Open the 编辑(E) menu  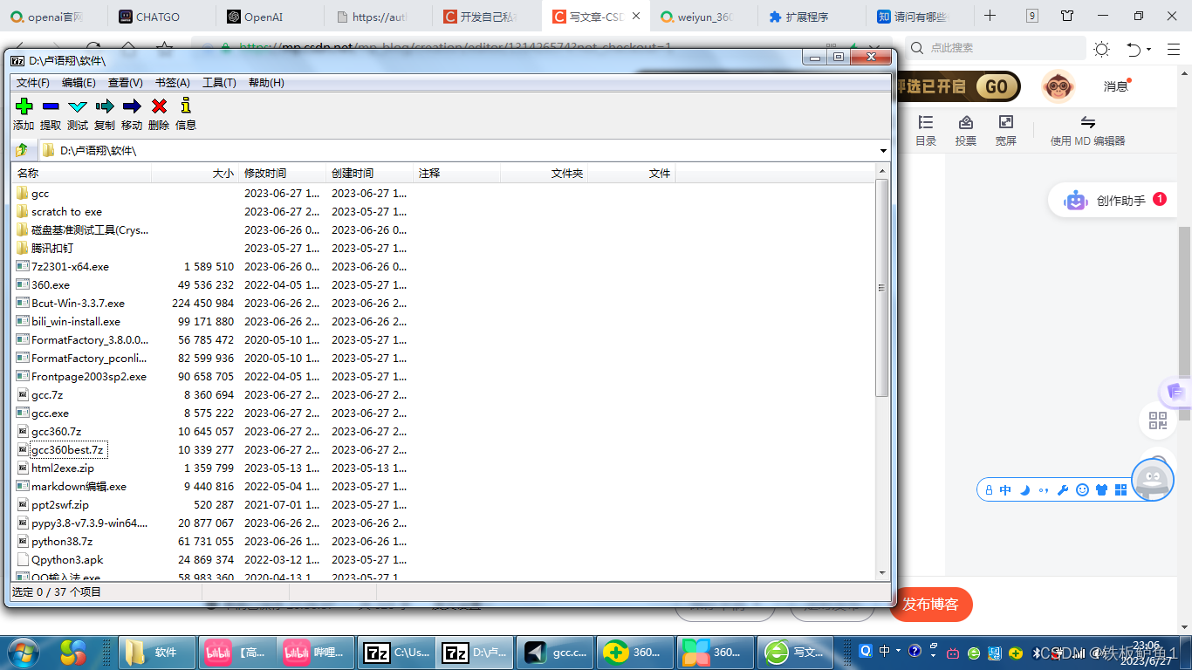click(x=79, y=83)
